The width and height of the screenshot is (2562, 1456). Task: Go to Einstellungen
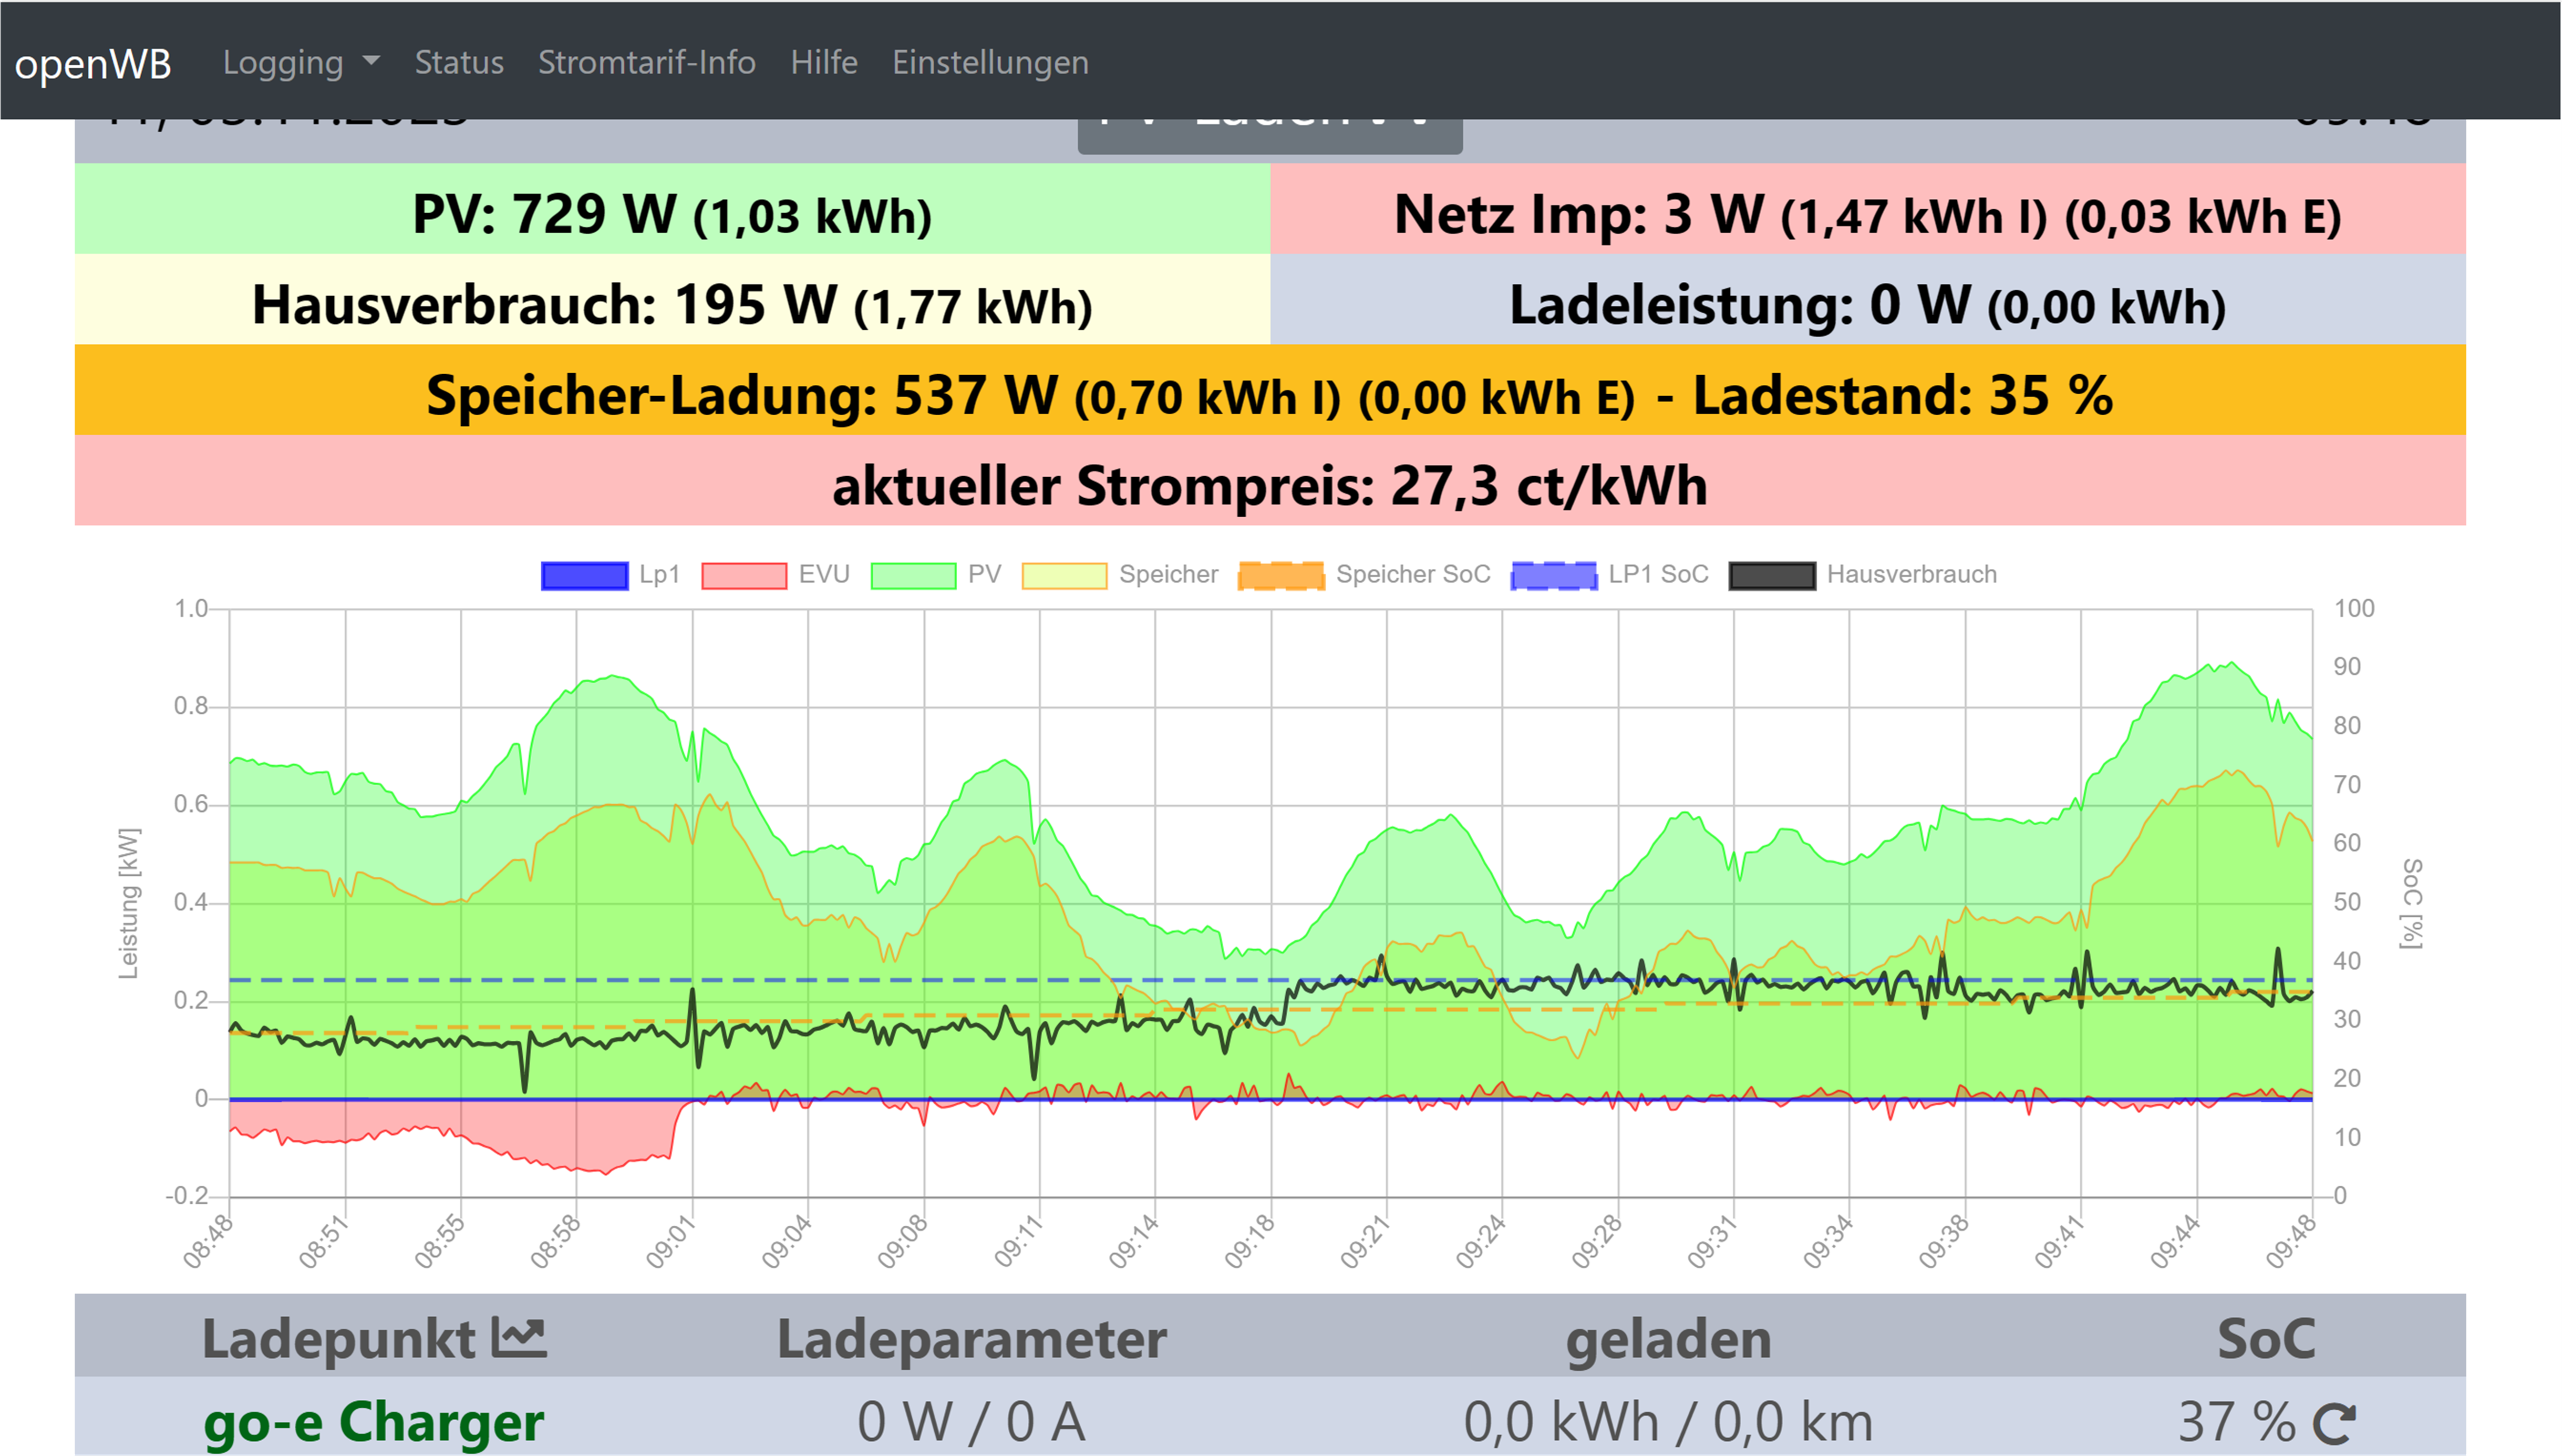pyautogui.click(x=990, y=62)
